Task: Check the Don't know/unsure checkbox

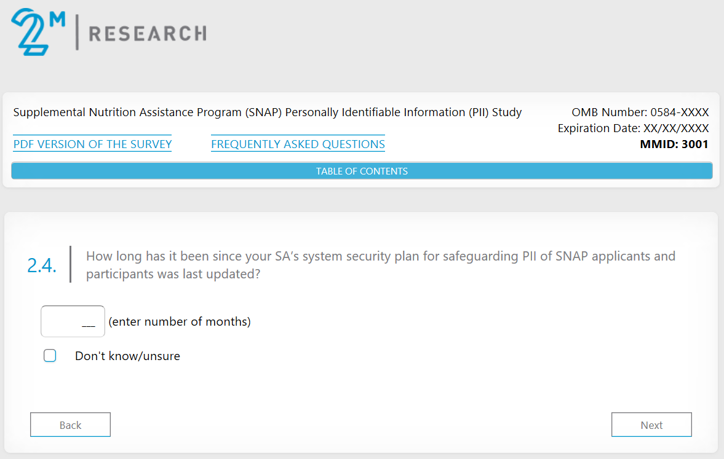Action: pos(50,356)
